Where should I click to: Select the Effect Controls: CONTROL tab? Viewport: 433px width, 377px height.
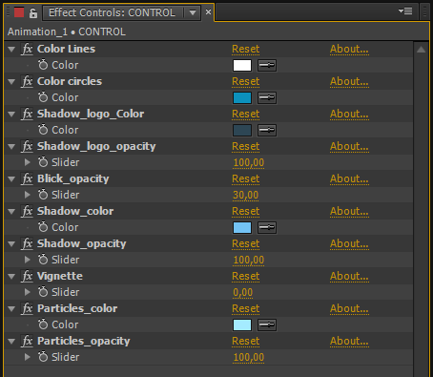coord(112,12)
